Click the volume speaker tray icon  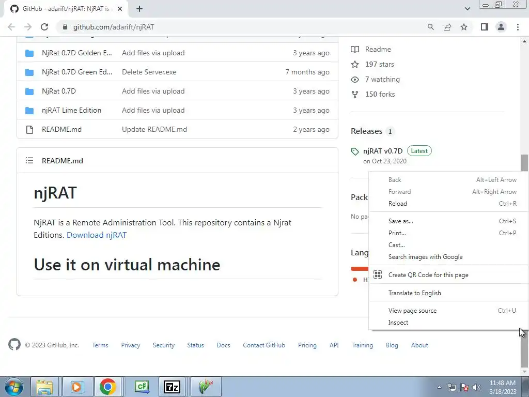click(477, 387)
